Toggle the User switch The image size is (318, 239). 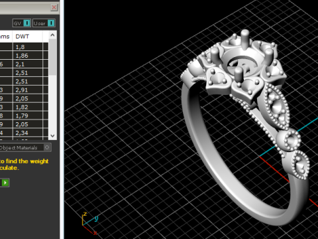tap(44, 23)
